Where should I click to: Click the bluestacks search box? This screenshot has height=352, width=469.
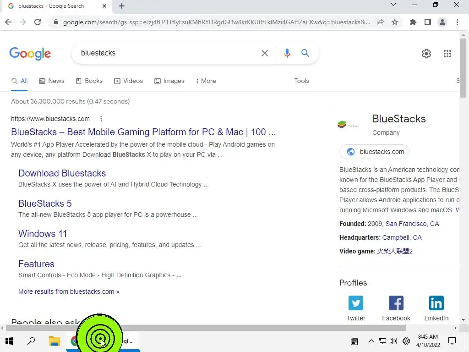pos(168,53)
